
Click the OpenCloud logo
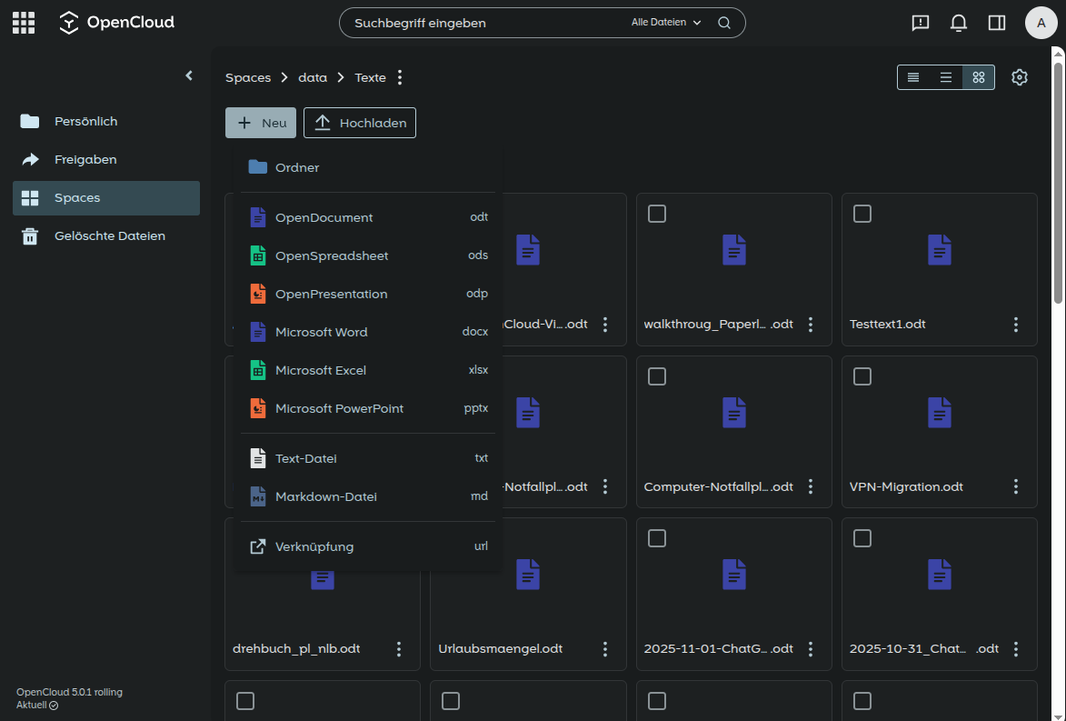tap(116, 23)
